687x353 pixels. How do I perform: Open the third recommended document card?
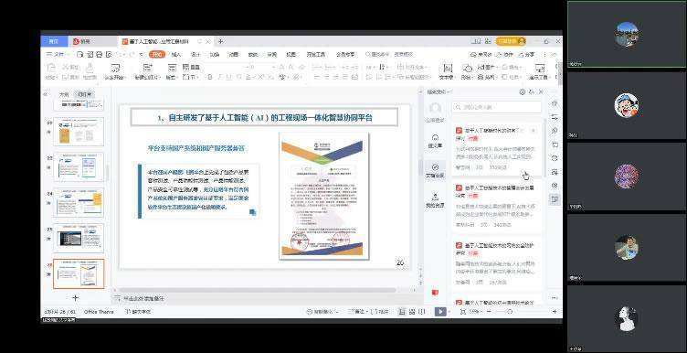[x=497, y=262]
